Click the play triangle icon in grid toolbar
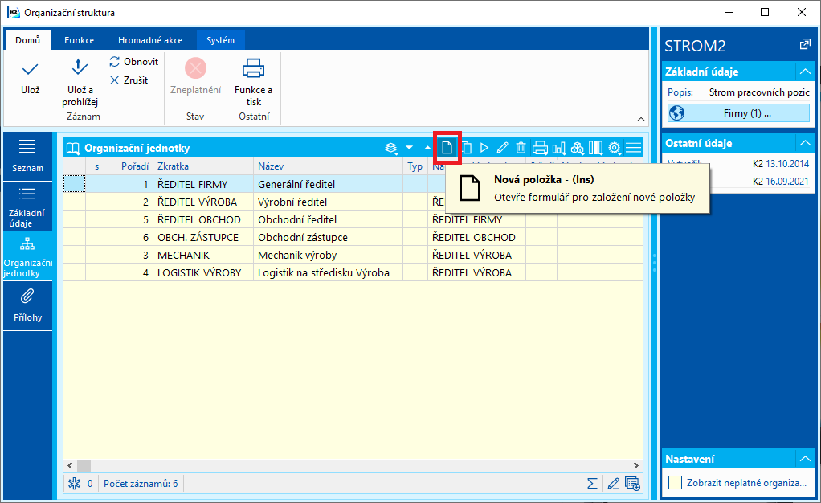The height and width of the screenshot is (503, 821). click(484, 149)
